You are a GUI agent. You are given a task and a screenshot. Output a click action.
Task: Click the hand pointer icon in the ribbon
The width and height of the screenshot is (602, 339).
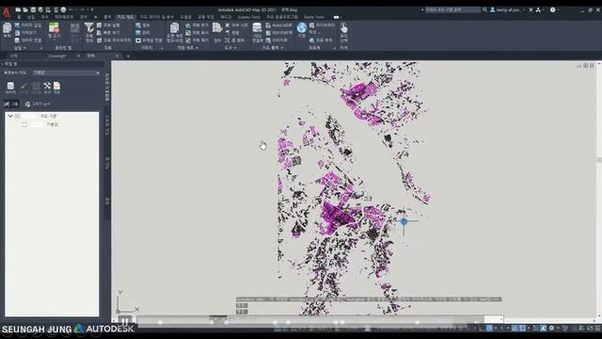pyautogui.click(x=343, y=27)
